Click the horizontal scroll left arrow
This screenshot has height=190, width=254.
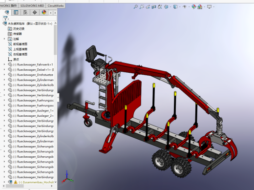pos(4,186)
